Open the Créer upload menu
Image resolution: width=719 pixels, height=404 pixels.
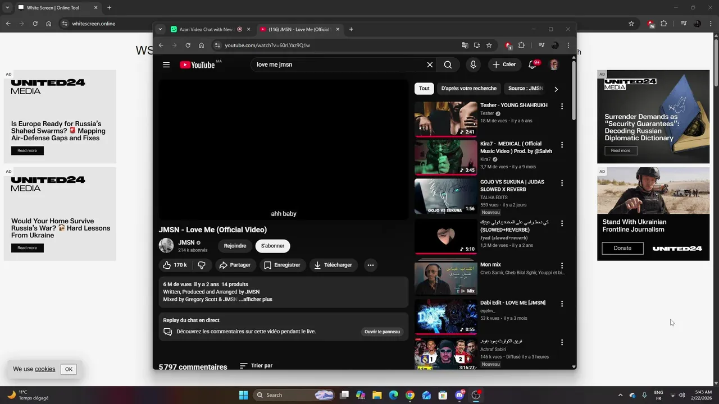504,65
